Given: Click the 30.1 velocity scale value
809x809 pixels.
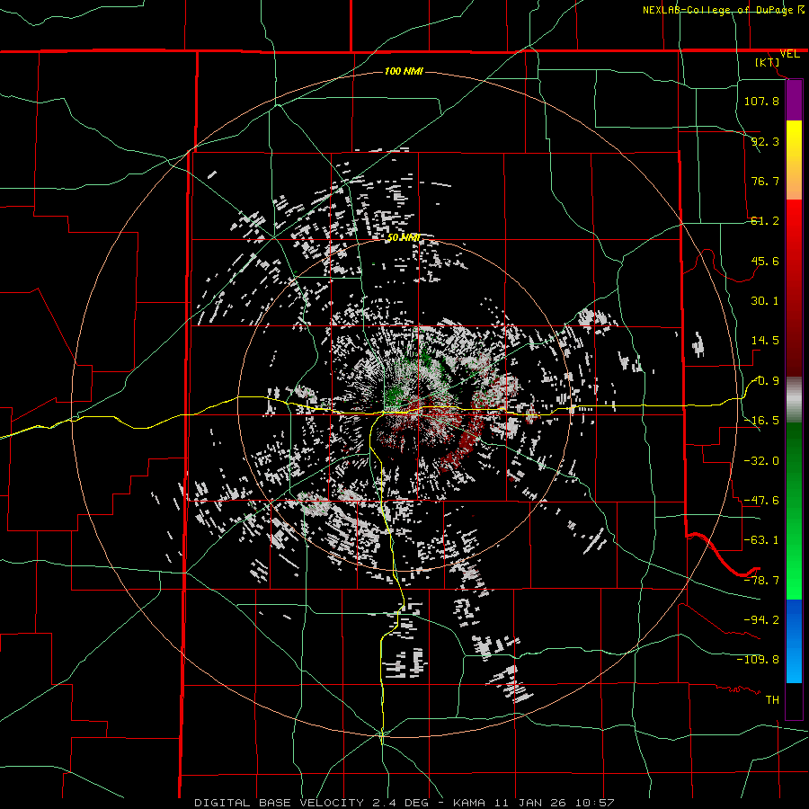Looking at the screenshot, I should pos(765,301).
